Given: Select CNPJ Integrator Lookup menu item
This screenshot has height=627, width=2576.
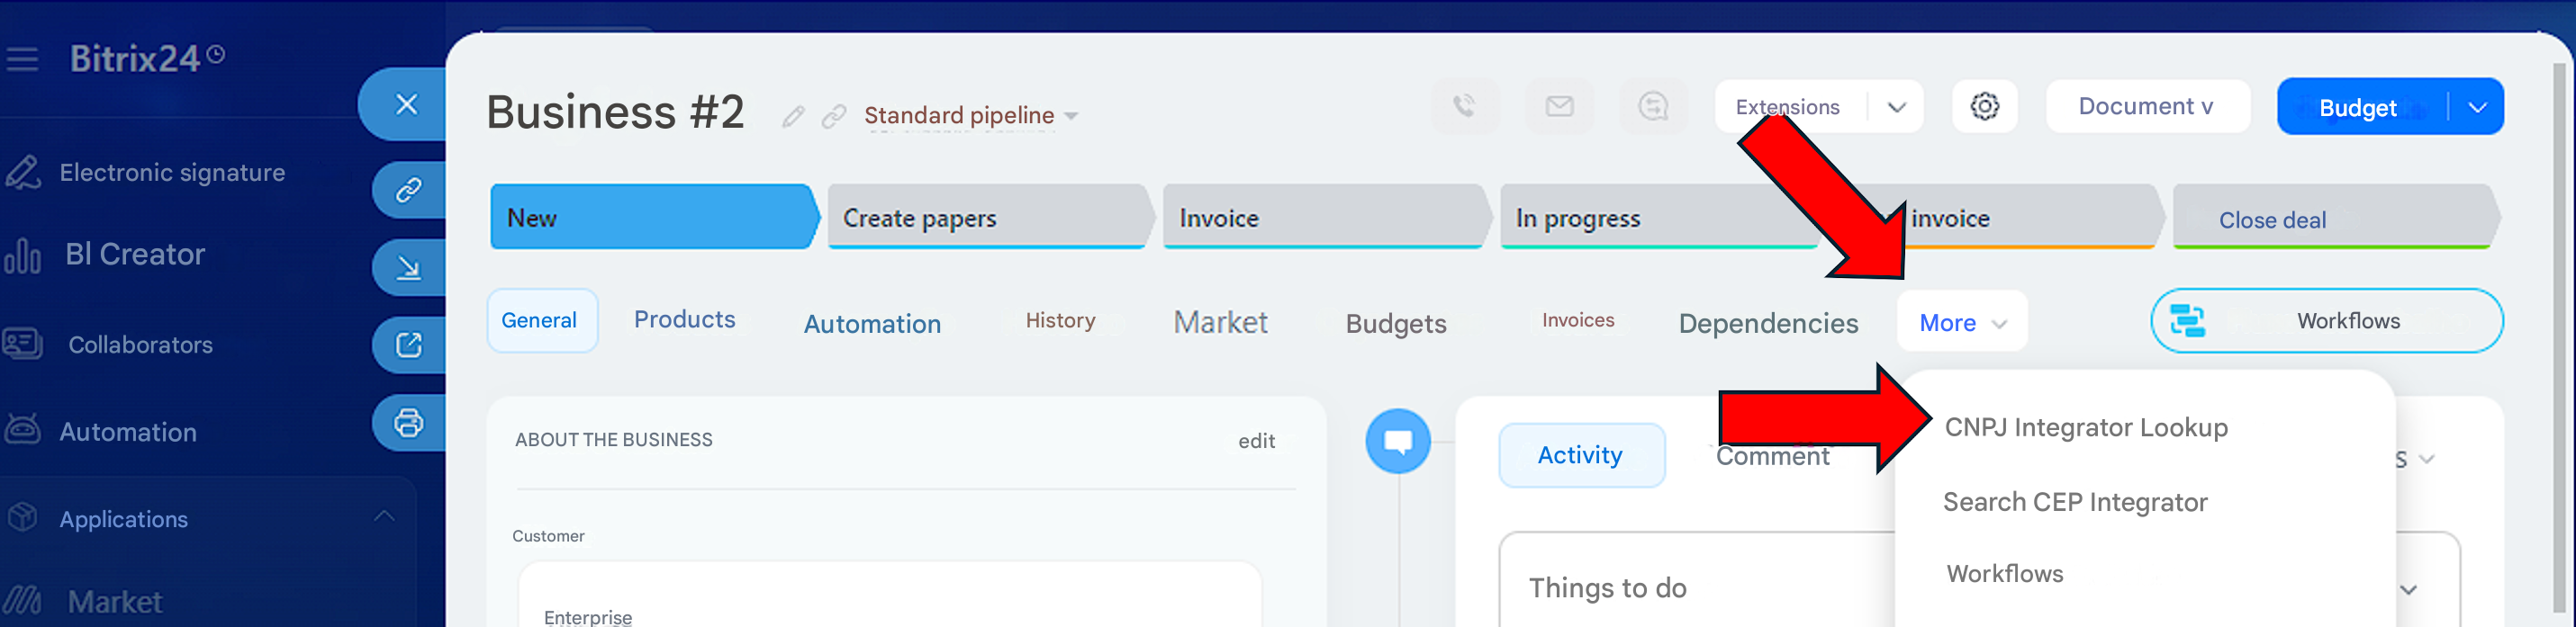Looking at the screenshot, I should click(x=2085, y=427).
